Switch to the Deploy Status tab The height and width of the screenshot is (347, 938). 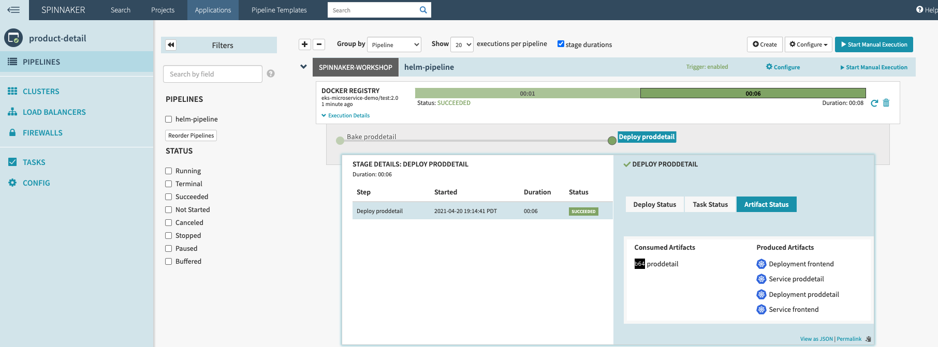point(655,204)
